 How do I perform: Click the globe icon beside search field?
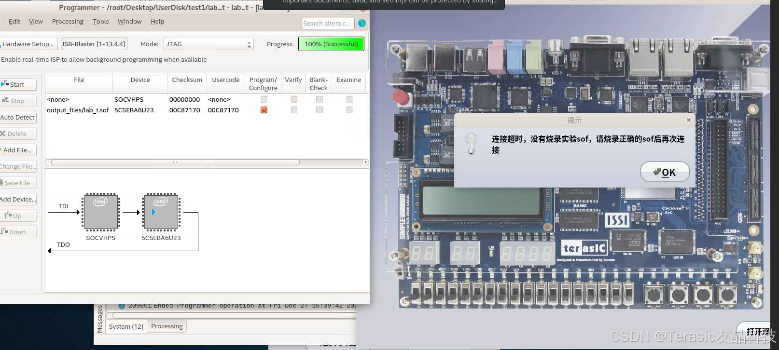[x=362, y=23]
